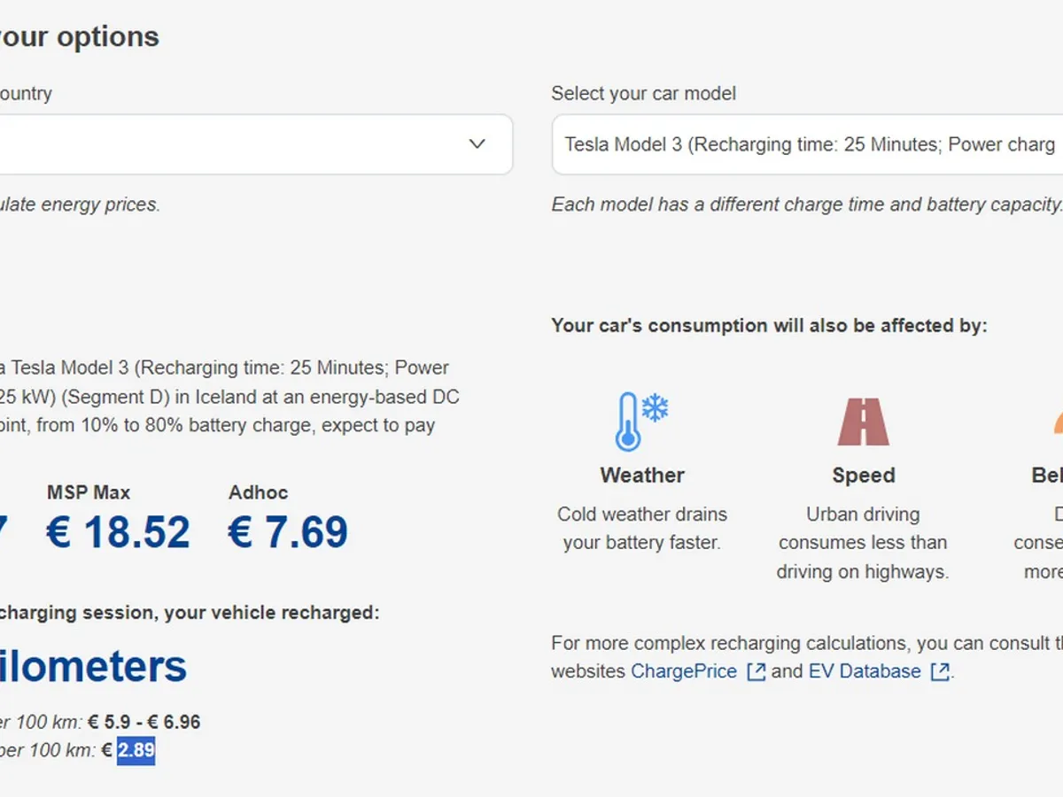The width and height of the screenshot is (1063, 797).
Task: Click the partially visible orange icon at right edge
Action: (1058, 423)
